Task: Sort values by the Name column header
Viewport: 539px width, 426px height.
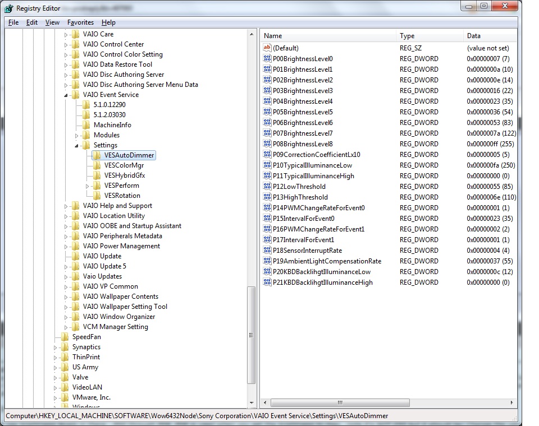Action: (328, 36)
